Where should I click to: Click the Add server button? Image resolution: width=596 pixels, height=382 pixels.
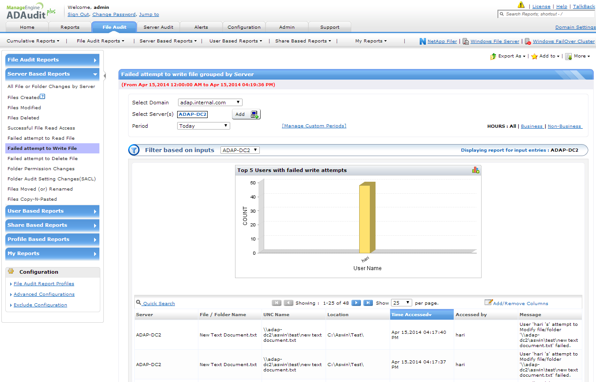point(246,114)
